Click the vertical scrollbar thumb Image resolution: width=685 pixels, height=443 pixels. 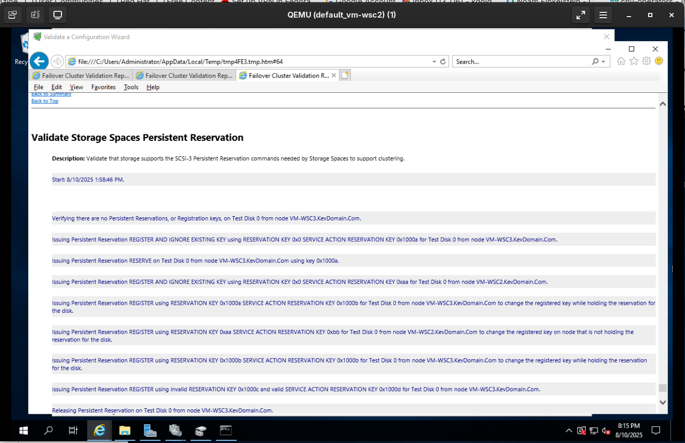663,388
